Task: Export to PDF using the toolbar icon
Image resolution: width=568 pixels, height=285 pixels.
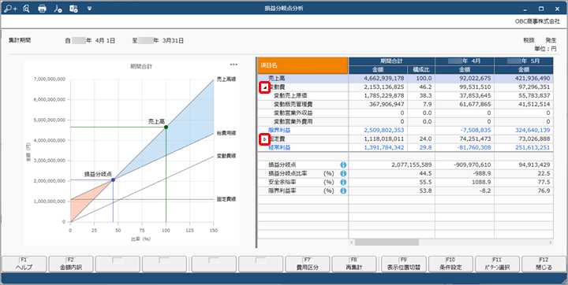Action: [58, 9]
